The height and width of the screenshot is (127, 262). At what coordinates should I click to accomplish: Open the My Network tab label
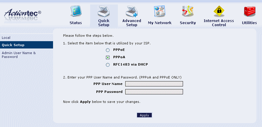pyautogui.click(x=160, y=23)
